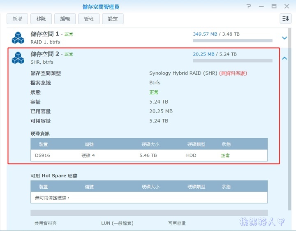296x231 pixels.
Task: Click the 硬碟類型 column header in disk table
Action: pos(196,144)
